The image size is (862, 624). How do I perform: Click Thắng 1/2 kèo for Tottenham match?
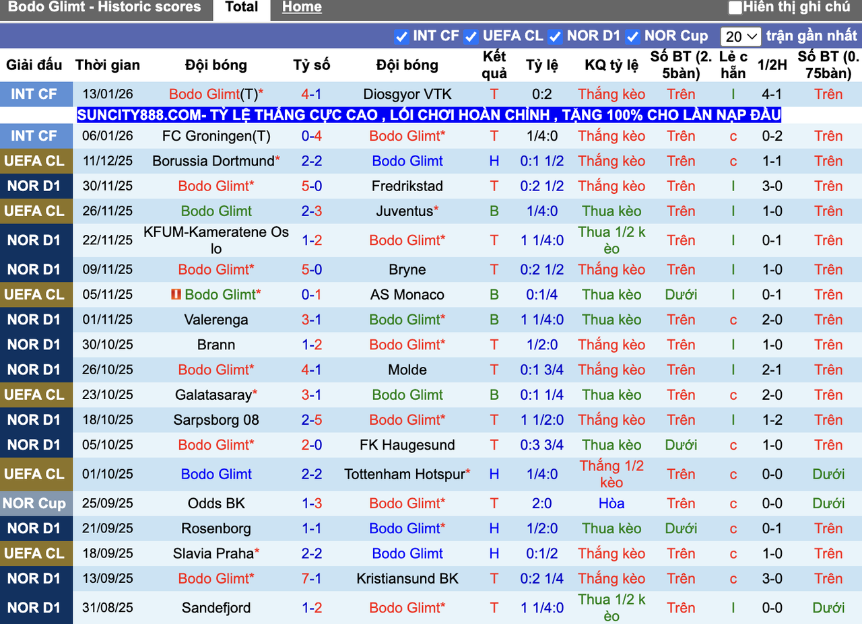pyautogui.click(x=611, y=475)
